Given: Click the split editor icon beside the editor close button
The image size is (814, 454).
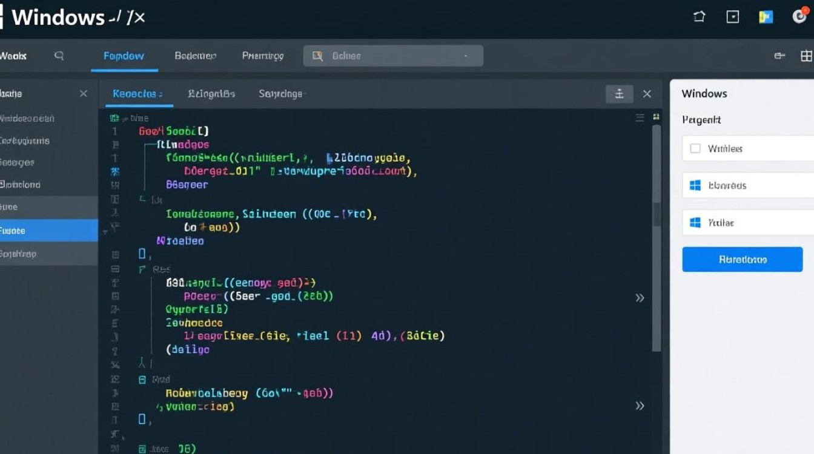Looking at the screenshot, I should click(619, 94).
